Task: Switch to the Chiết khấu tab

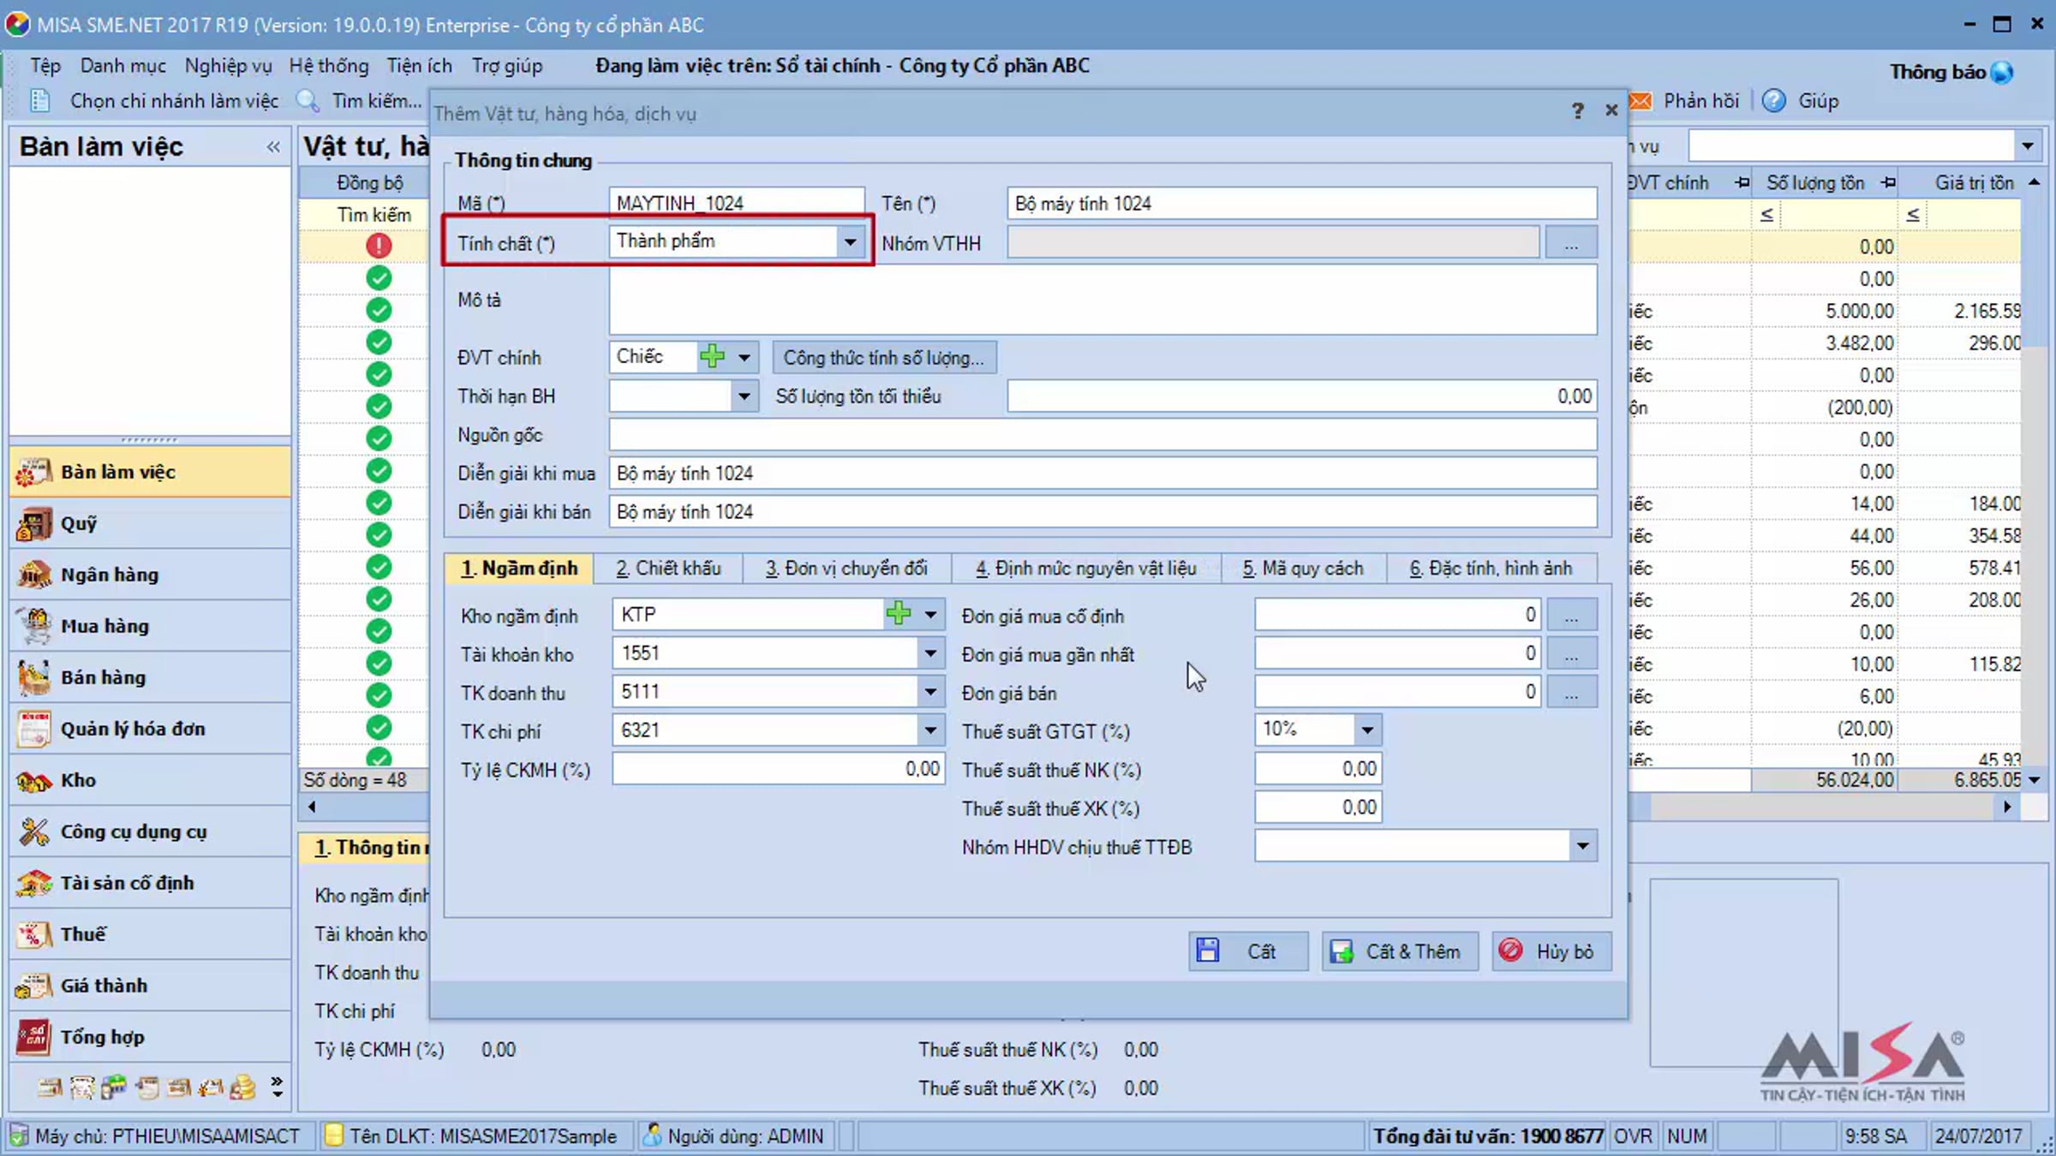Action: pos(668,569)
